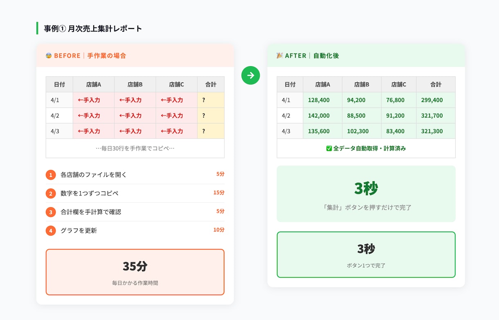
Task: Click ←手入力 cell for 店舗C on 4/3
Action: coord(177,131)
